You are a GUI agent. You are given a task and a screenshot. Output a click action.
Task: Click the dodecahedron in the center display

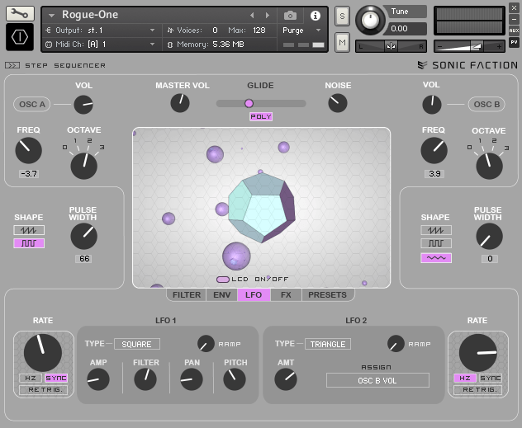click(261, 208)
